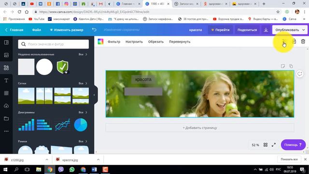The image size is (309, 174).
Task: Insert the white circle shape
Action: pyautogui.click(x=44, y=67)
